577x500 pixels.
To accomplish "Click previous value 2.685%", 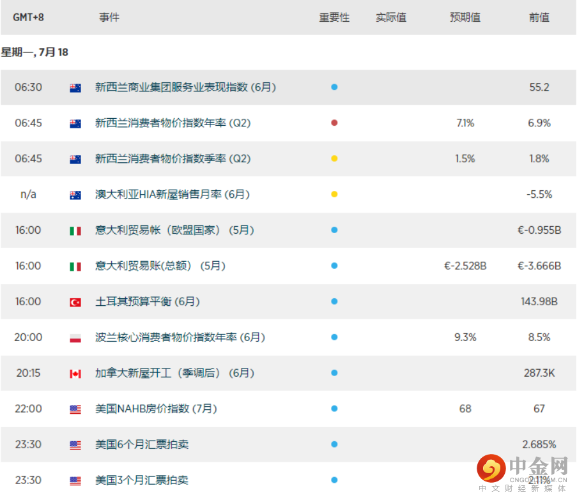I will pos(539,444).
